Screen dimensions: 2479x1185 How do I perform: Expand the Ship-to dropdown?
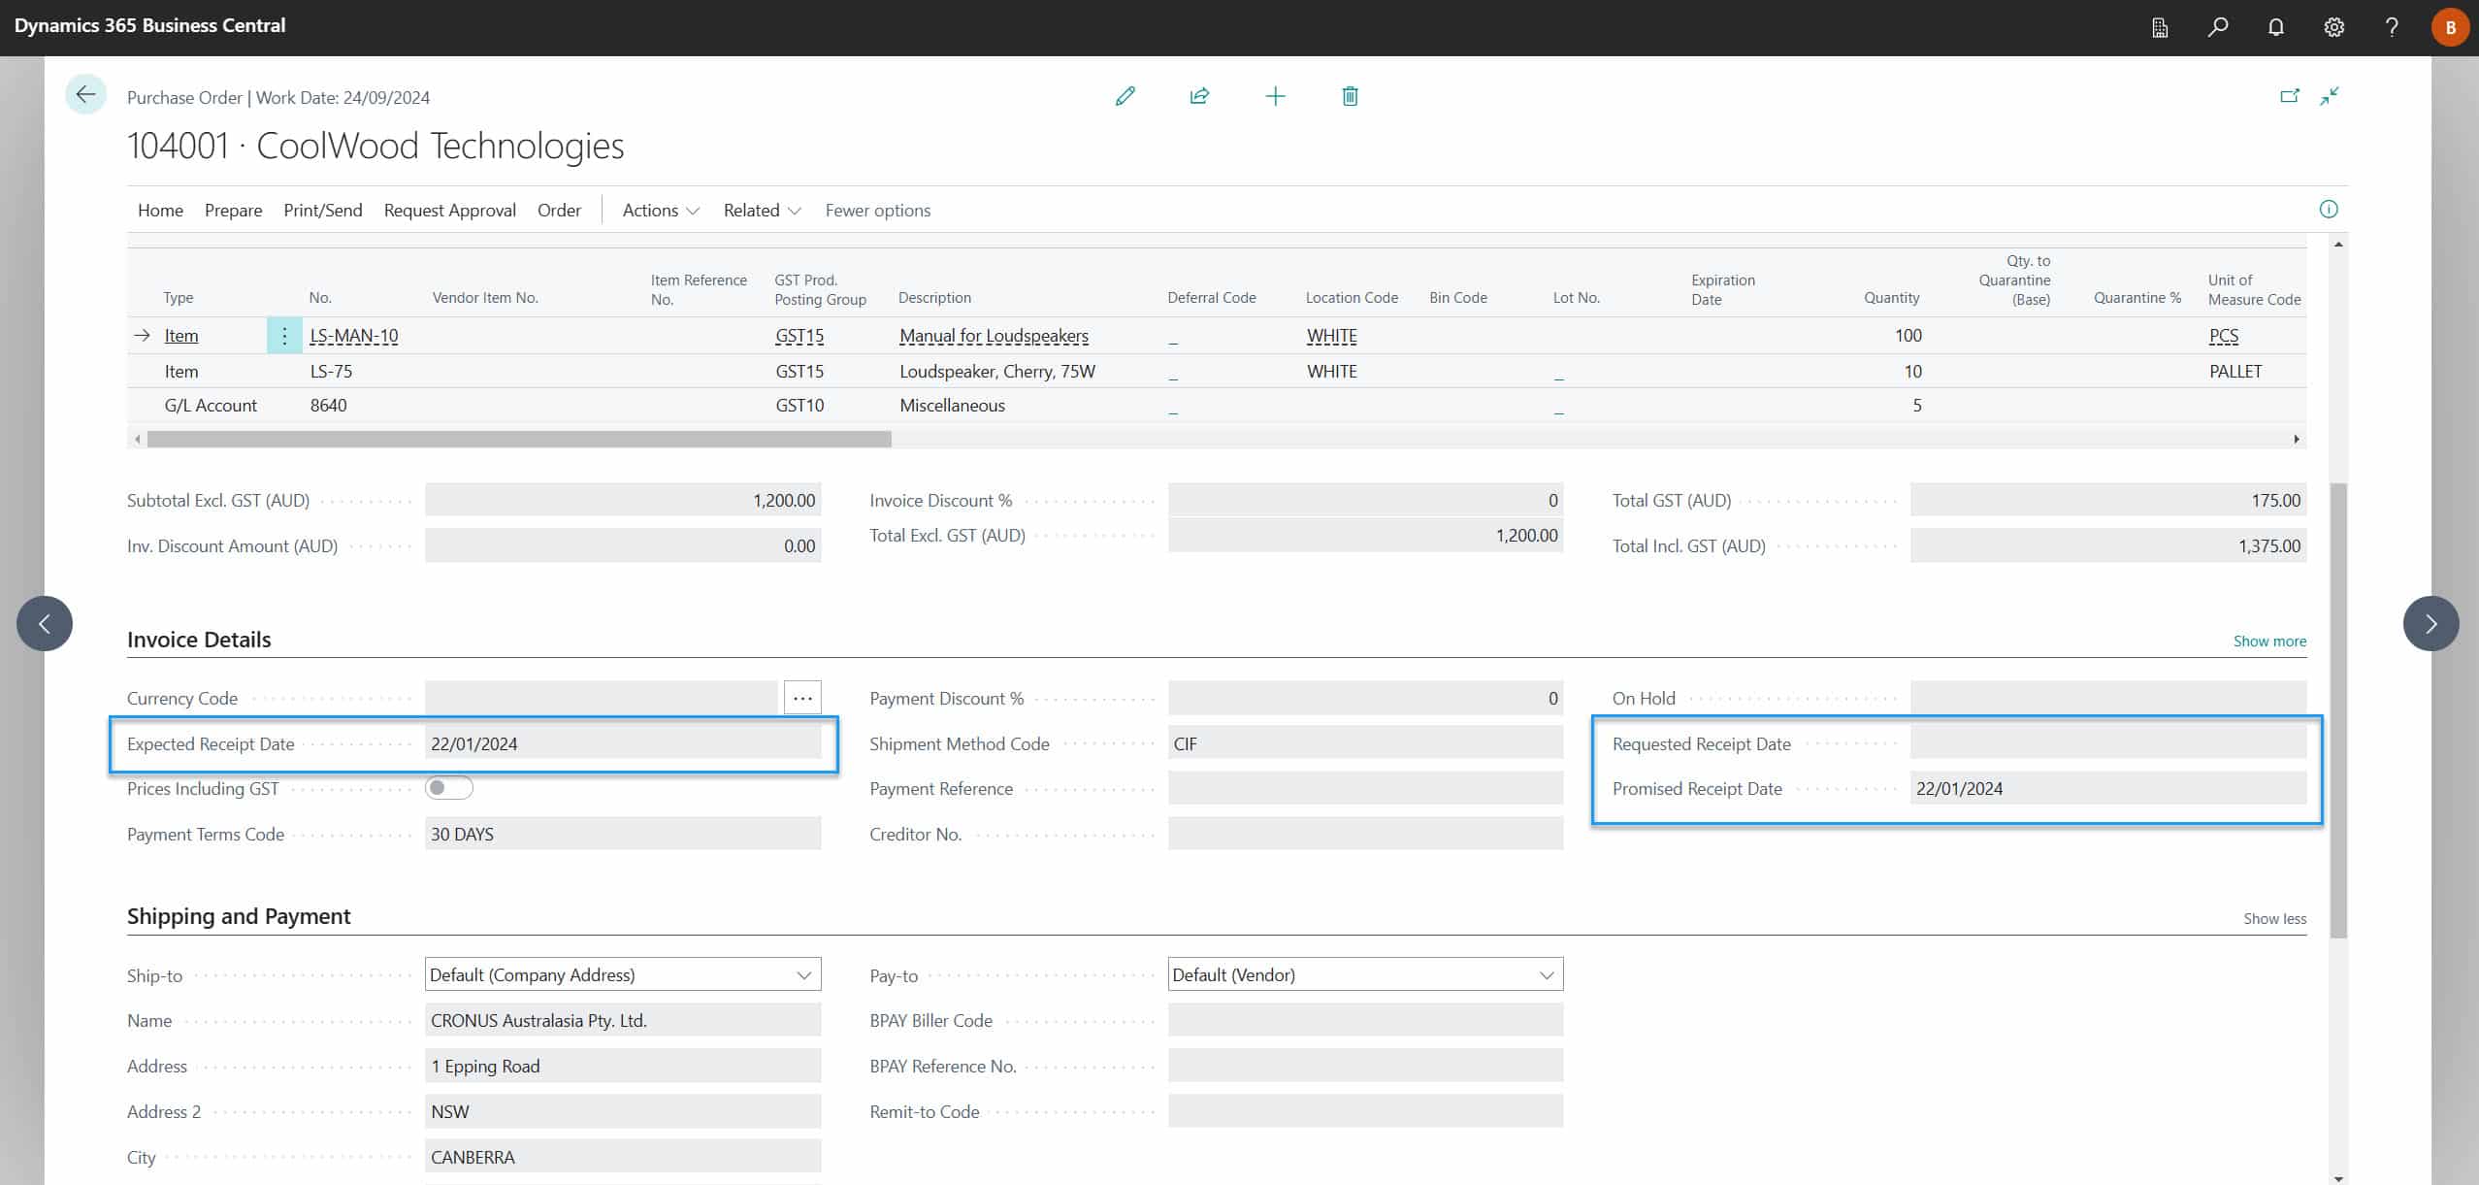coord(803,975)
